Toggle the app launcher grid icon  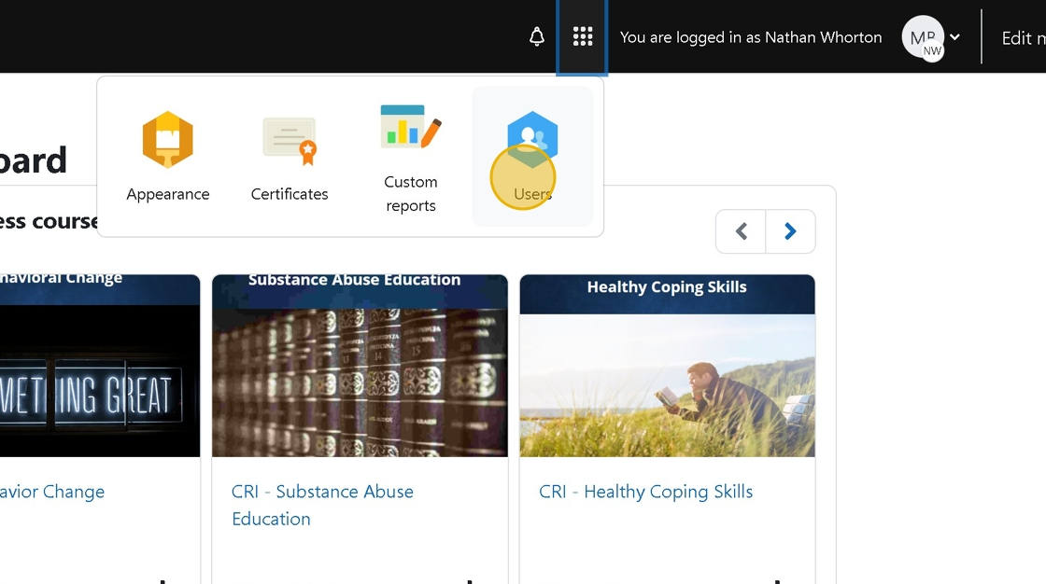click(x=583, y=36)
